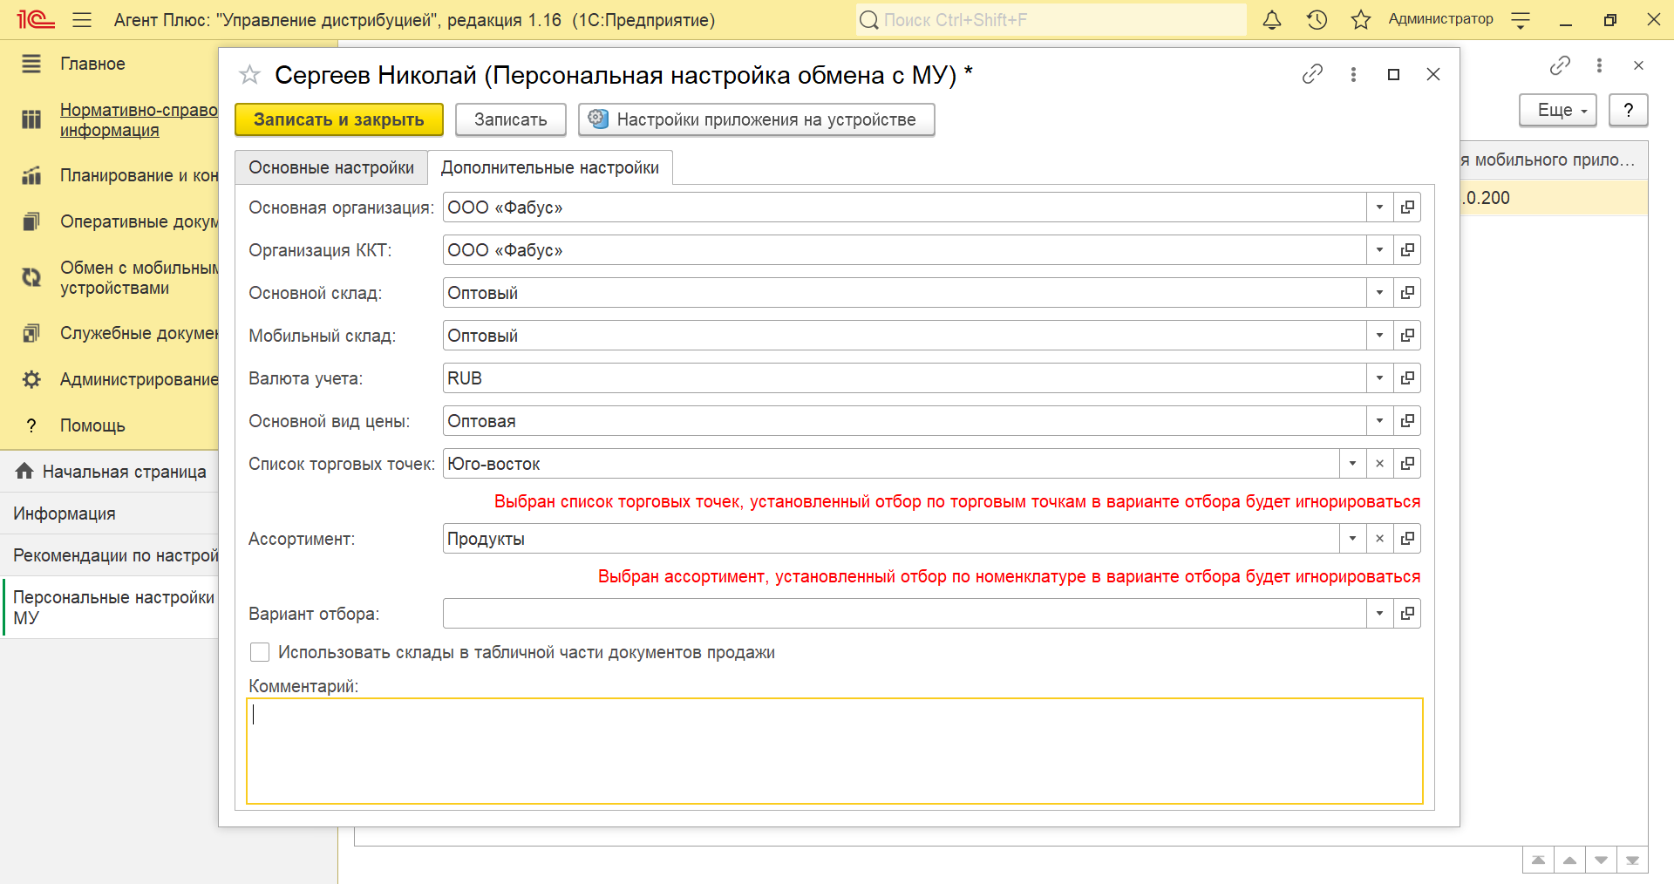Open dialog more-options three dots menu

(x=1353, y=74)
